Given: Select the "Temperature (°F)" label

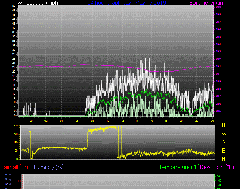Looking at the screenshot, I should [179, 167].
